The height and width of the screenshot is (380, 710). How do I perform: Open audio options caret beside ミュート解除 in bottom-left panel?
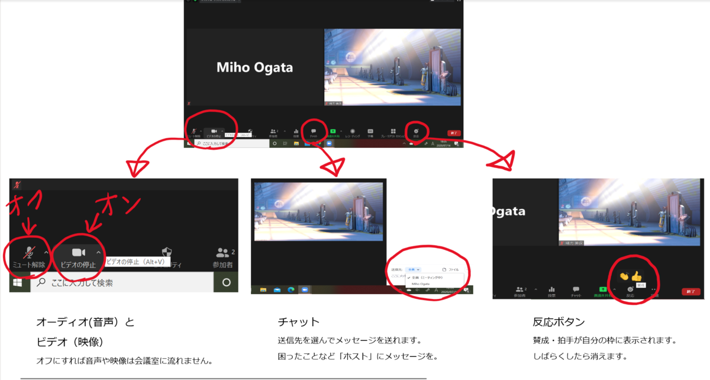pos(46,252)
